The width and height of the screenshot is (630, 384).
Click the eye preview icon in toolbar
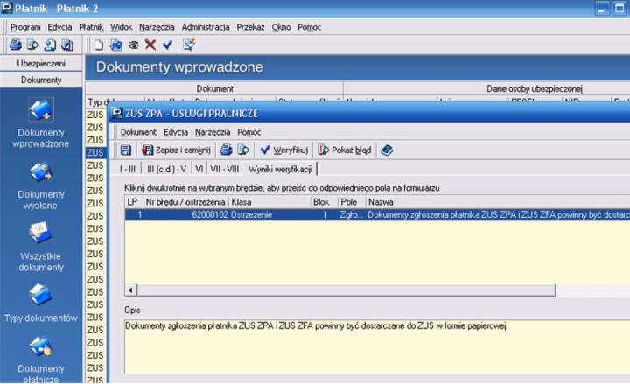[134, 45]
